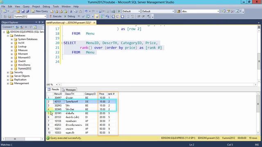This screenshot has width=262, height=147.
Task: Open the File menu
Action: coord(3,7)
